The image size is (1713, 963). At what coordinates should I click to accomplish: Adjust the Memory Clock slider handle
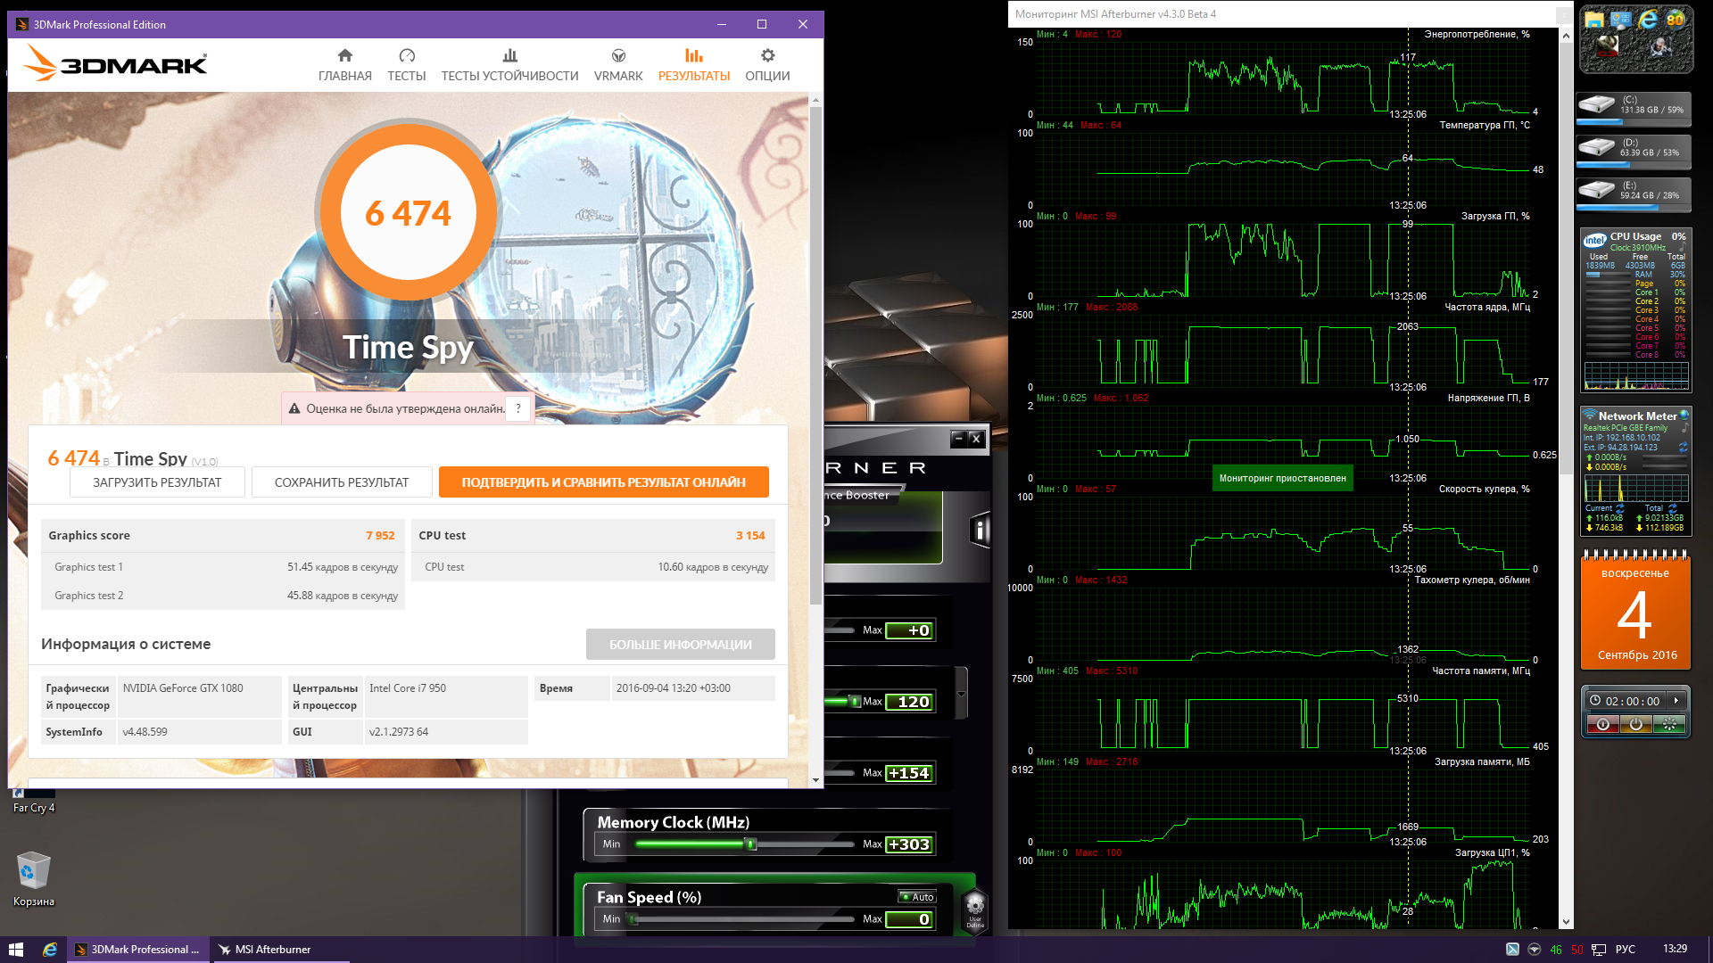[x=750, y=844]
